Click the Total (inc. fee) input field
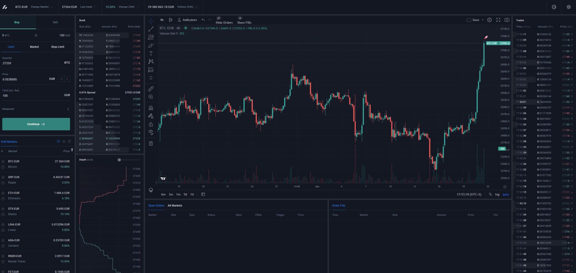The height and width of the screenshot is (273, 576). tap(36, 95)
